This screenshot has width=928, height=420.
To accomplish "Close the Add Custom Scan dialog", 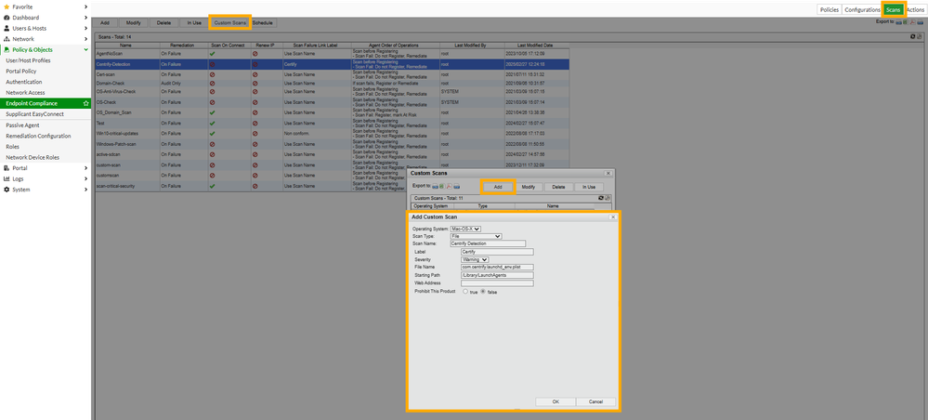I will [x=613, y=217].
